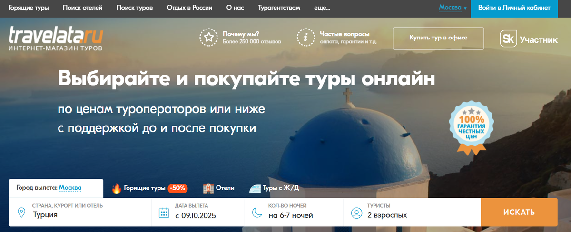The image size is (571, 232).
Task: Click the Более 250 000 отзывов text
Action: coord(252,42)
